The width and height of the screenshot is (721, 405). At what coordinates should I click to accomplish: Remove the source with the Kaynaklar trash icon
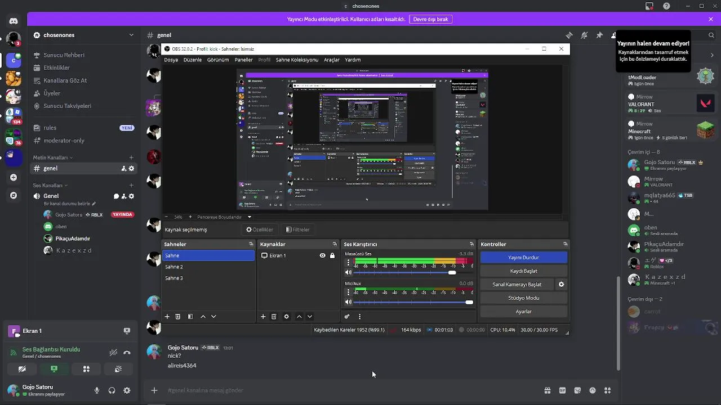point(274,317)
